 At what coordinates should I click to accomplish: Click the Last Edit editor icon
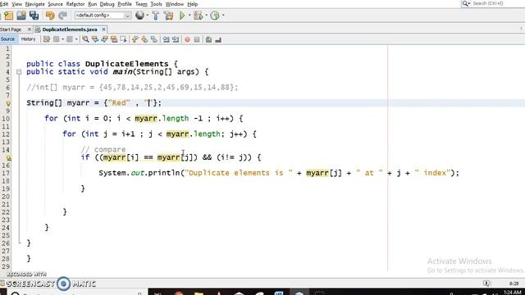pos(47,39)
